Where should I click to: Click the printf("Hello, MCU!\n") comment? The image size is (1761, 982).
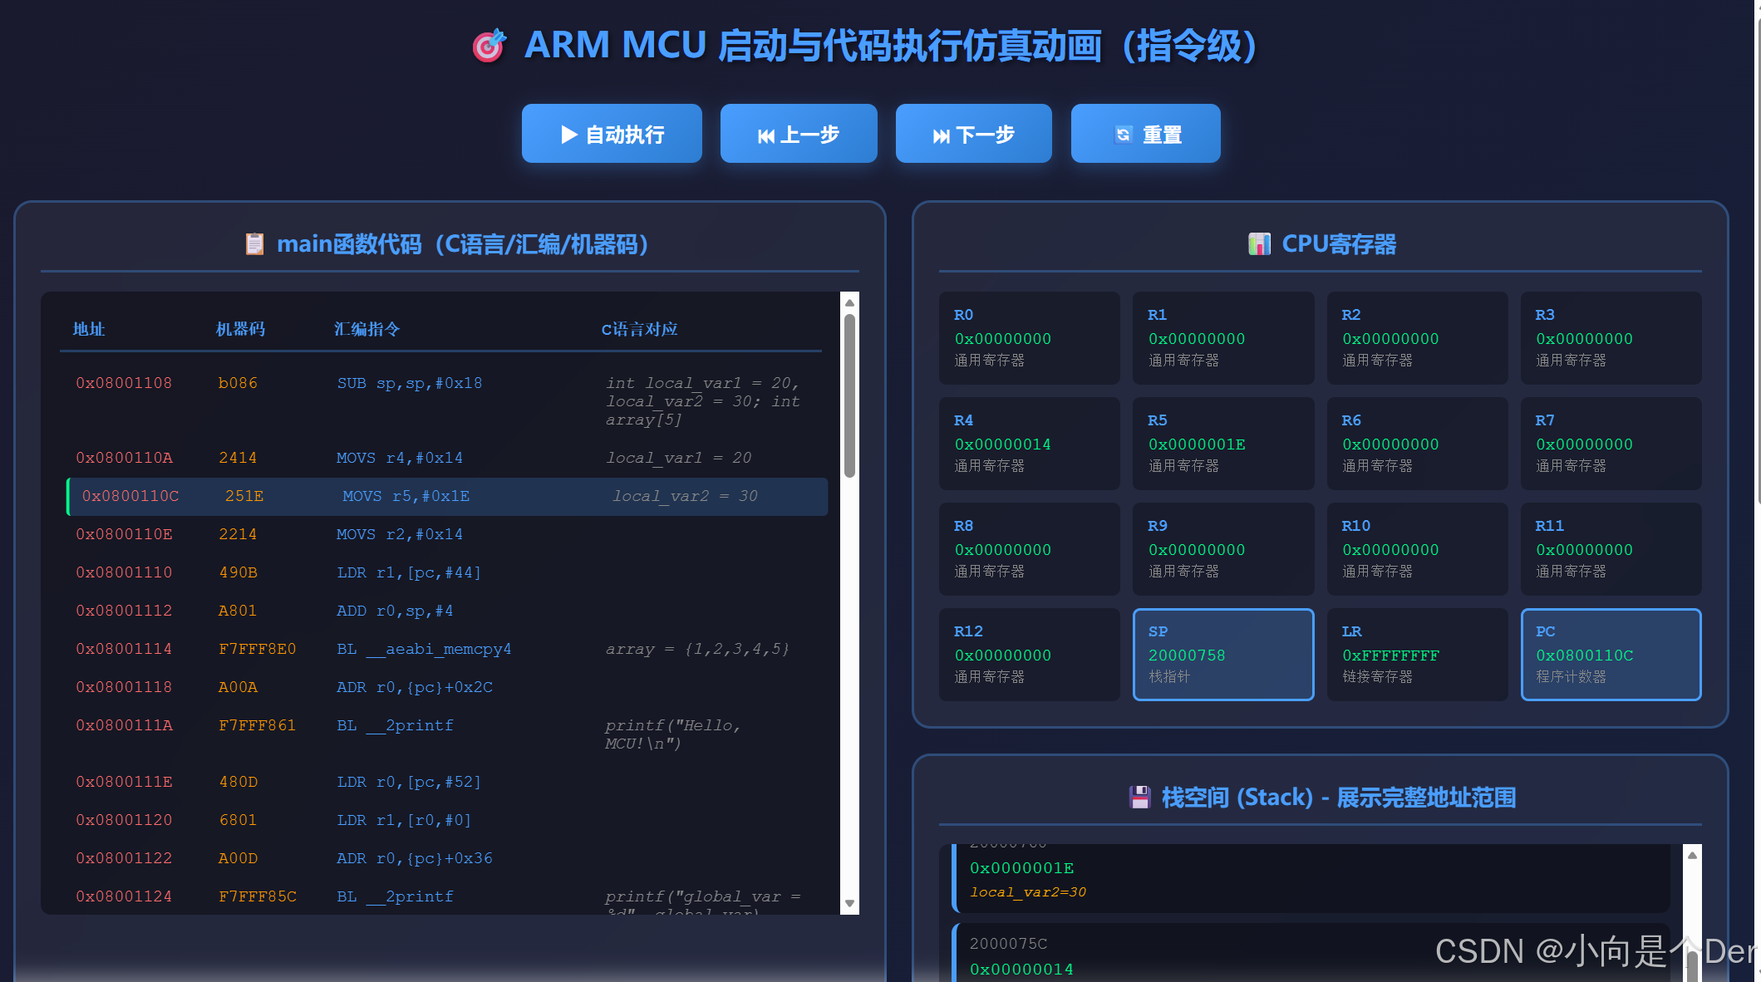(x=672, y=734)
